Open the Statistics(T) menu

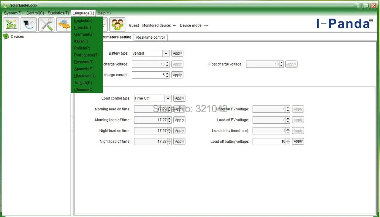pyautogui.click(x=58, y=13)
